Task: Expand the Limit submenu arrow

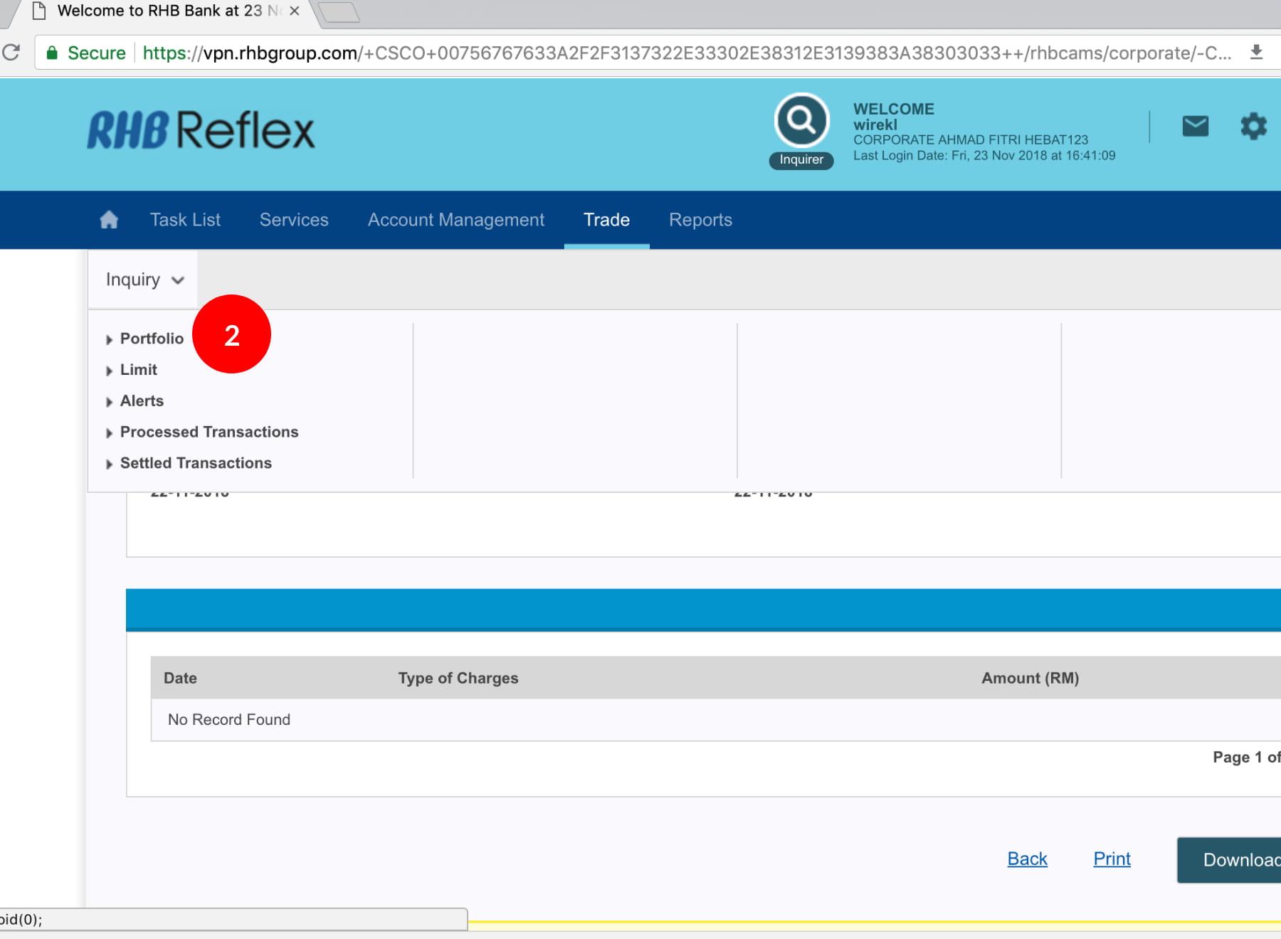Action: [x=109, y=371]
